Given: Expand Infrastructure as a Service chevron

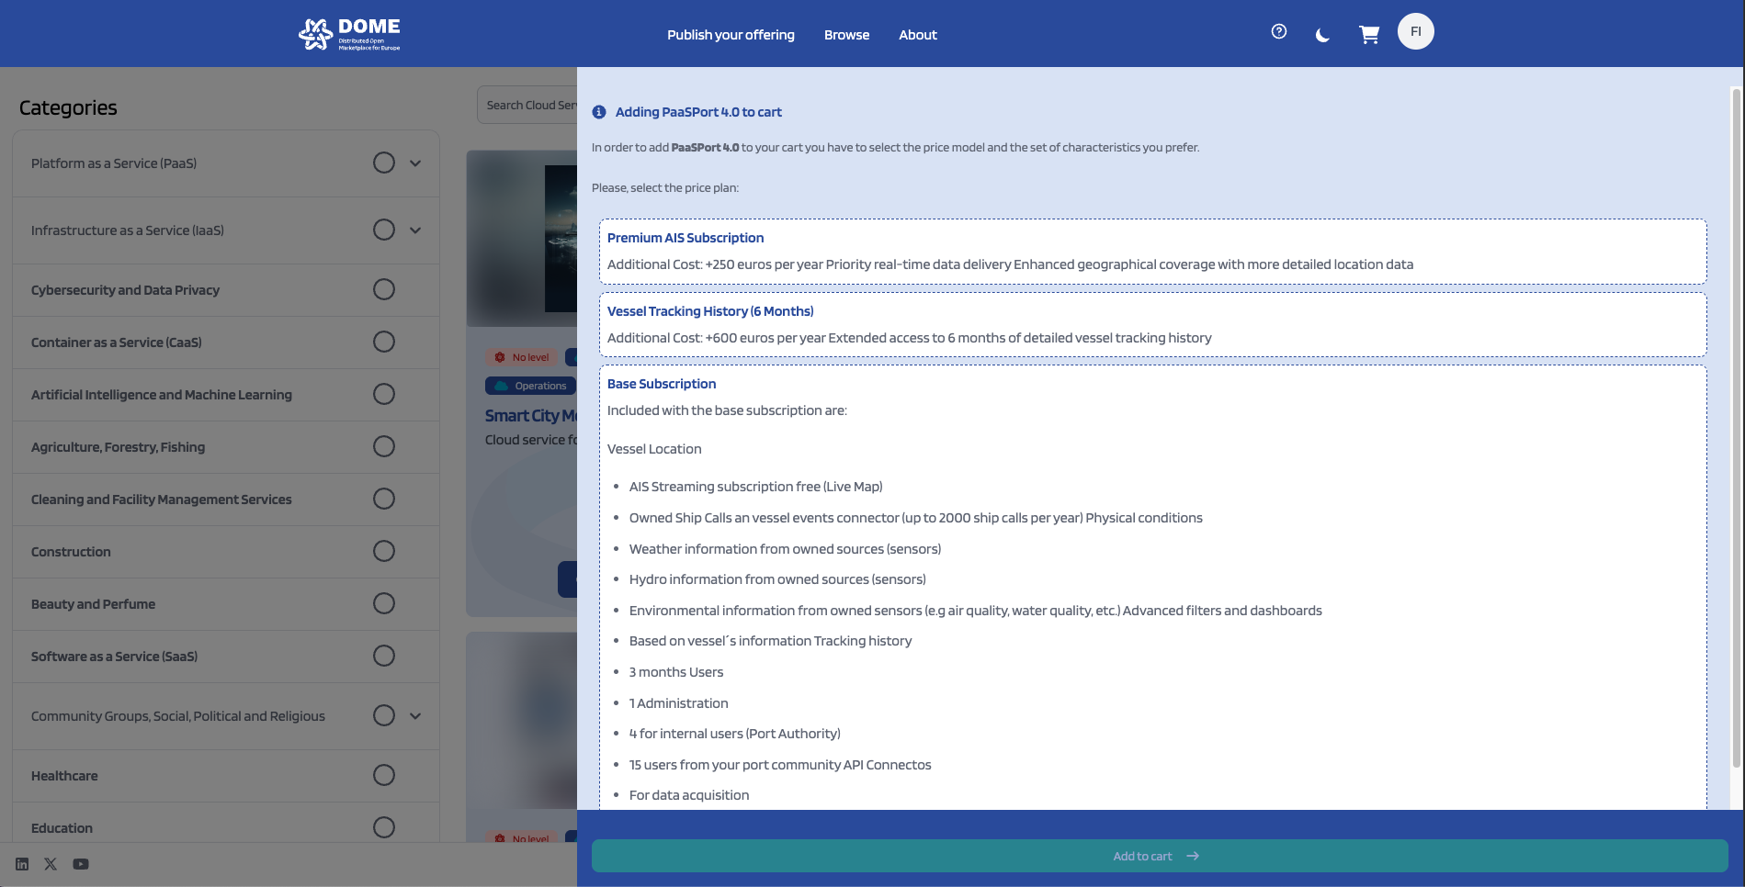Looking at the screenshot, I should [415, 230].
